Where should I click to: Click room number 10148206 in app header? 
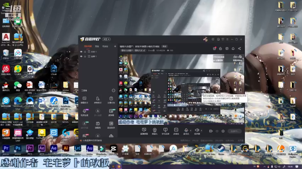160,50
